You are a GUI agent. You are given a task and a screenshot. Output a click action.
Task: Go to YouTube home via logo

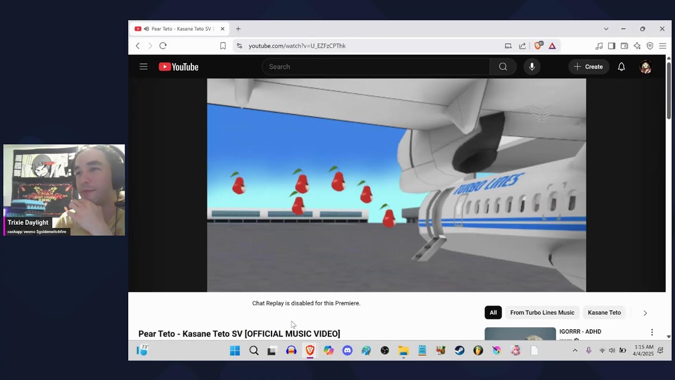178,66
